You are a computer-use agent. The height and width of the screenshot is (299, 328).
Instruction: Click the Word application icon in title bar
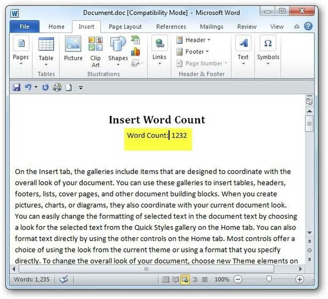(14, 13)
